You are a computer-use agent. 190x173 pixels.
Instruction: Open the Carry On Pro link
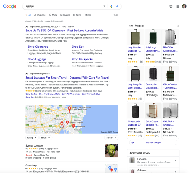31,94
